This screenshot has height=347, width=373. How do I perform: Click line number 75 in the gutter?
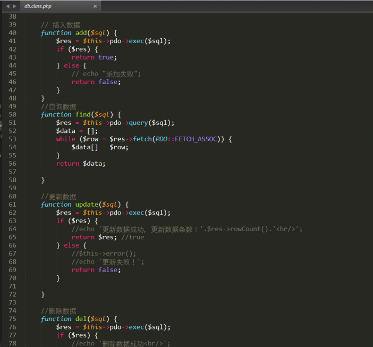point(13,319)
